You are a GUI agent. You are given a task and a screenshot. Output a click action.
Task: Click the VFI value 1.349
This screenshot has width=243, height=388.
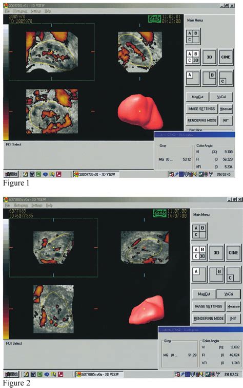[x=235, y=363]
